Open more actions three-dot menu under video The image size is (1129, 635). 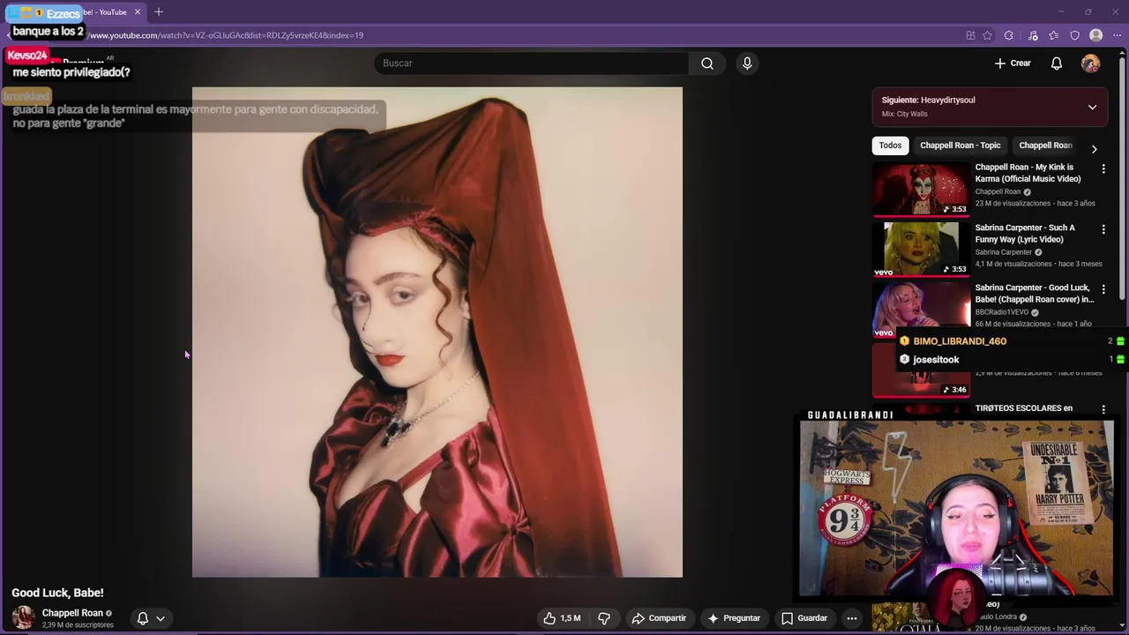click(x=852, y=618)
